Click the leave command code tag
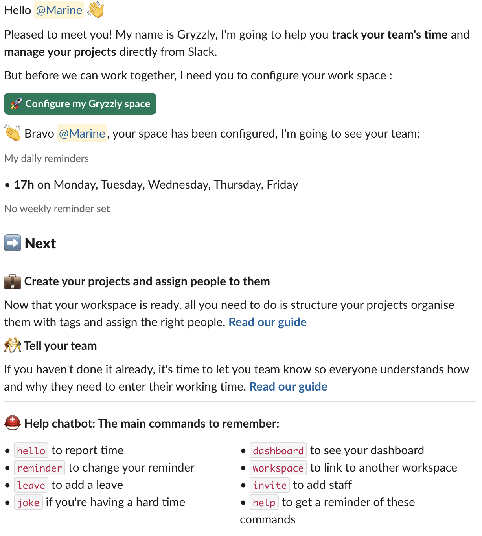482x536 pixels. (31, 485)
